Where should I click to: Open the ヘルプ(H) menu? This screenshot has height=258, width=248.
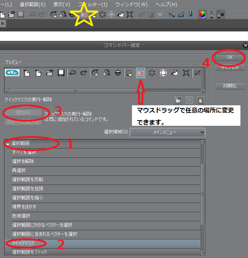166,5
